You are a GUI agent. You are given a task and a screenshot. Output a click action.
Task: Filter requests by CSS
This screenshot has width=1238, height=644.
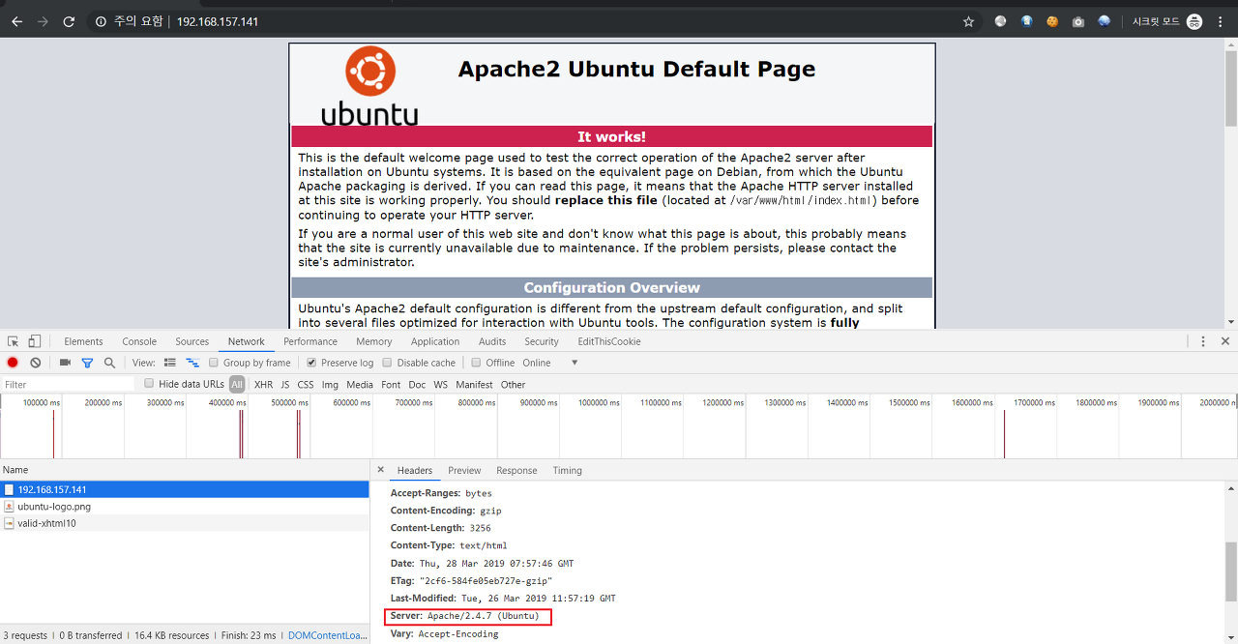[x=306, y=385]
